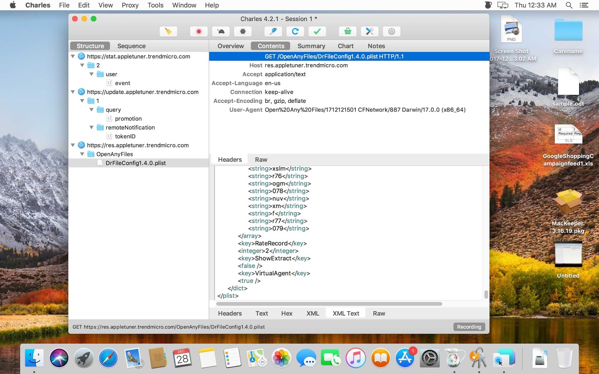
Task: Open the Proxy menu
Action: tap(130, 5)
